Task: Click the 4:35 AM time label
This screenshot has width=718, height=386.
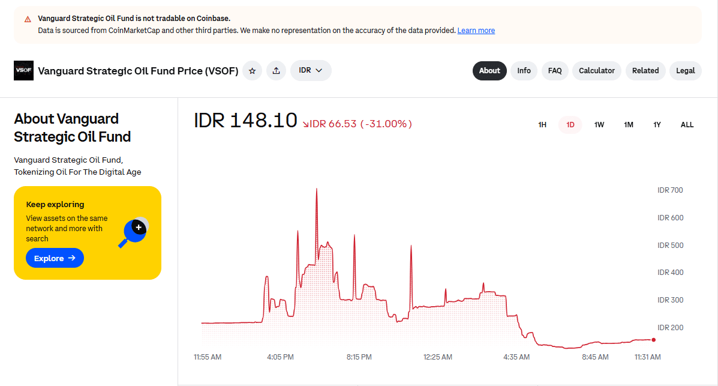Action: tap(516, 357)
